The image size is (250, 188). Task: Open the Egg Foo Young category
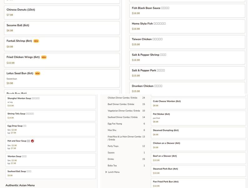[x=115, y=123]
